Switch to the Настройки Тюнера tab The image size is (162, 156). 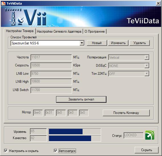(x=20, y=31)
